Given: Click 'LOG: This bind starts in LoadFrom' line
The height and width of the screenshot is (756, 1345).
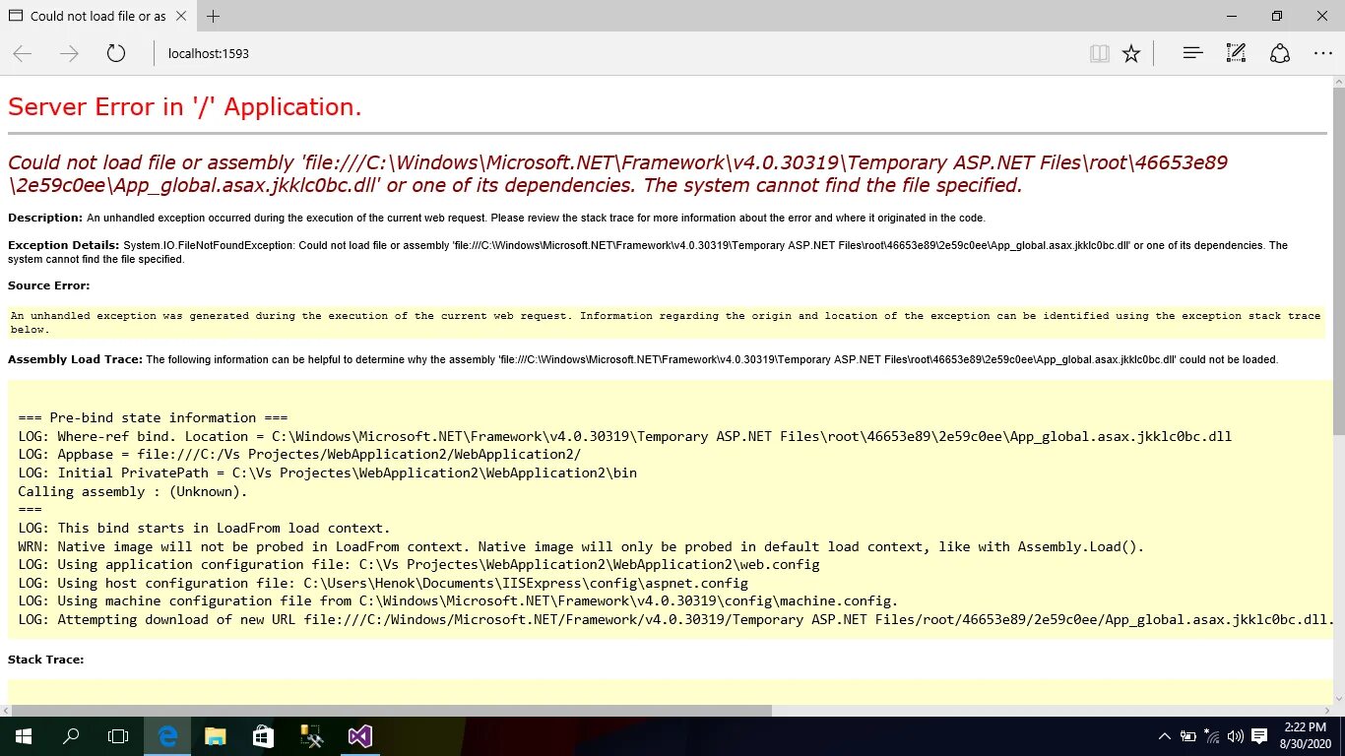Looking at the screenshot, I should pos(204,528).
